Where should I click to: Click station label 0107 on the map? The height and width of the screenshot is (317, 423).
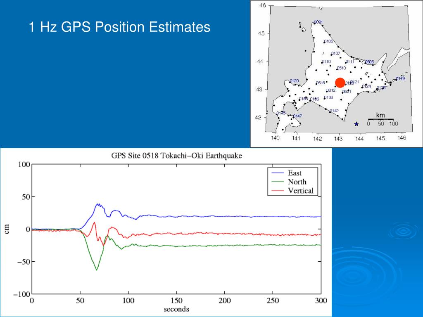335,53
